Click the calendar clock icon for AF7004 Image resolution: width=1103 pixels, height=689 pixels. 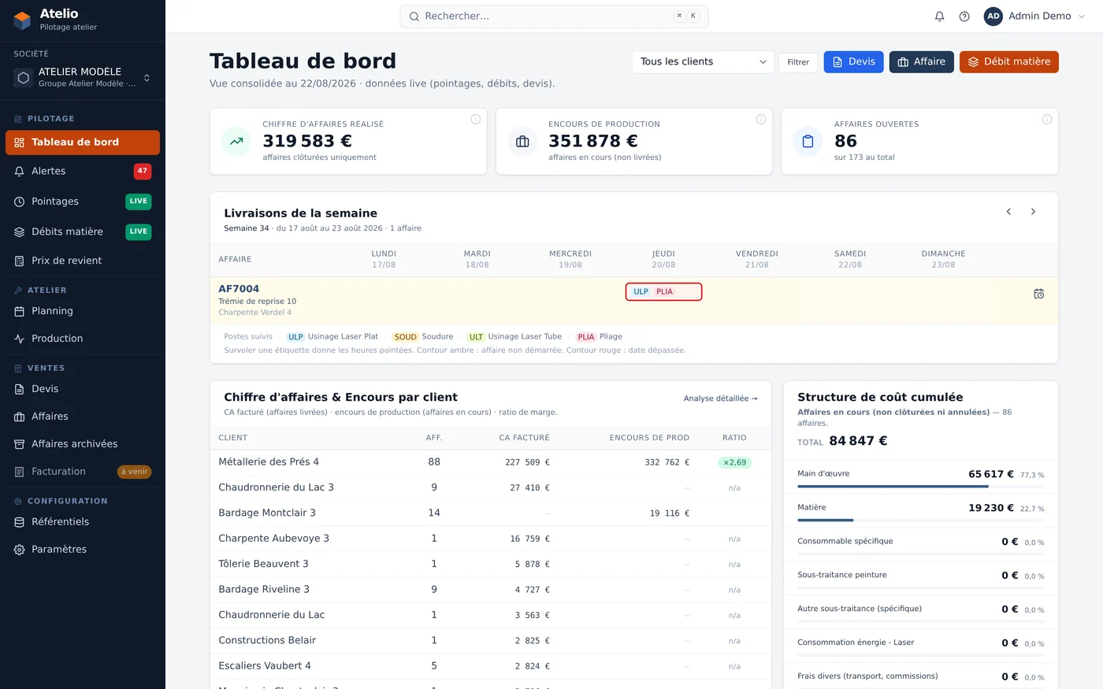coord(1039,294)
